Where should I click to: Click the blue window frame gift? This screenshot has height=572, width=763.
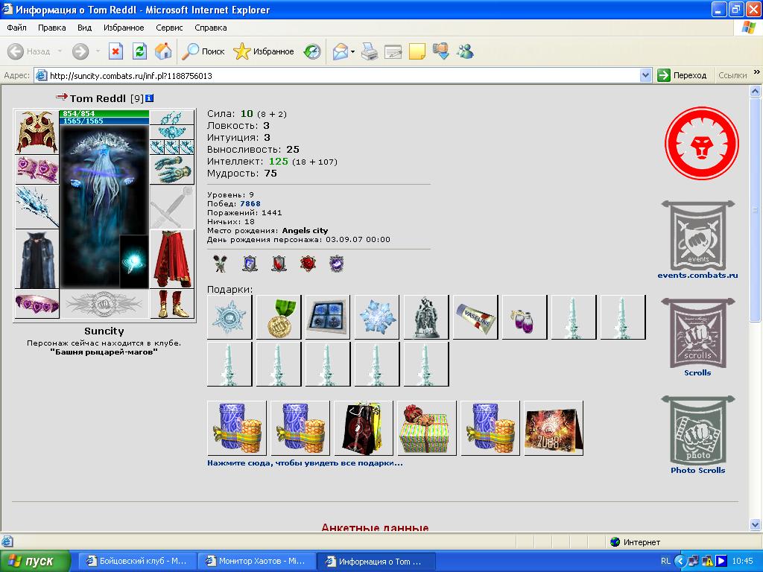(328, 317)
